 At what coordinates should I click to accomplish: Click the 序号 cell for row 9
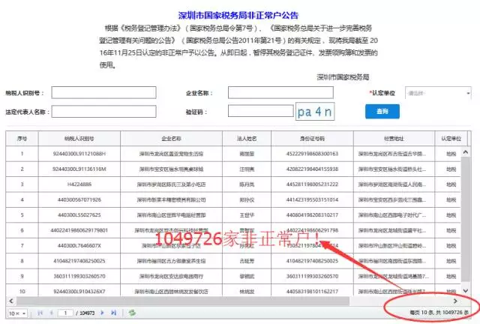(22, 276)
